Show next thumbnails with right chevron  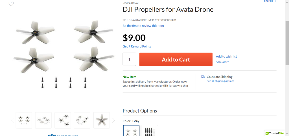coord(113,120)
